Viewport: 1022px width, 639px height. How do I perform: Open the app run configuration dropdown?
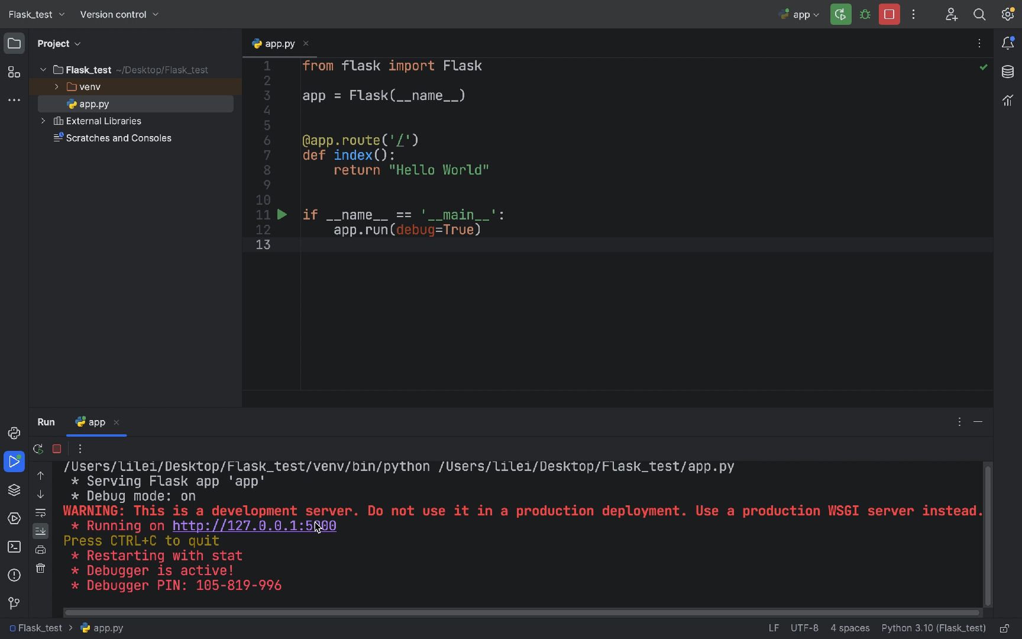pos(800,15)
